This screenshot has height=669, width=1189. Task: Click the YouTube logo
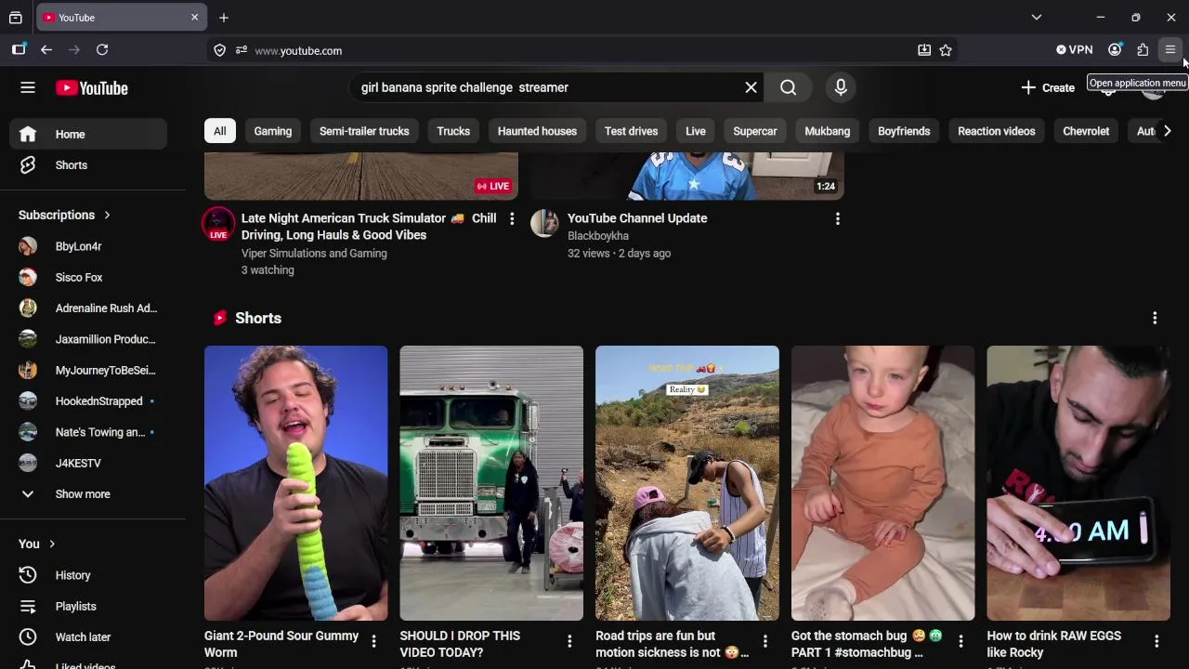pyautogui.click(x=92, y=88)
